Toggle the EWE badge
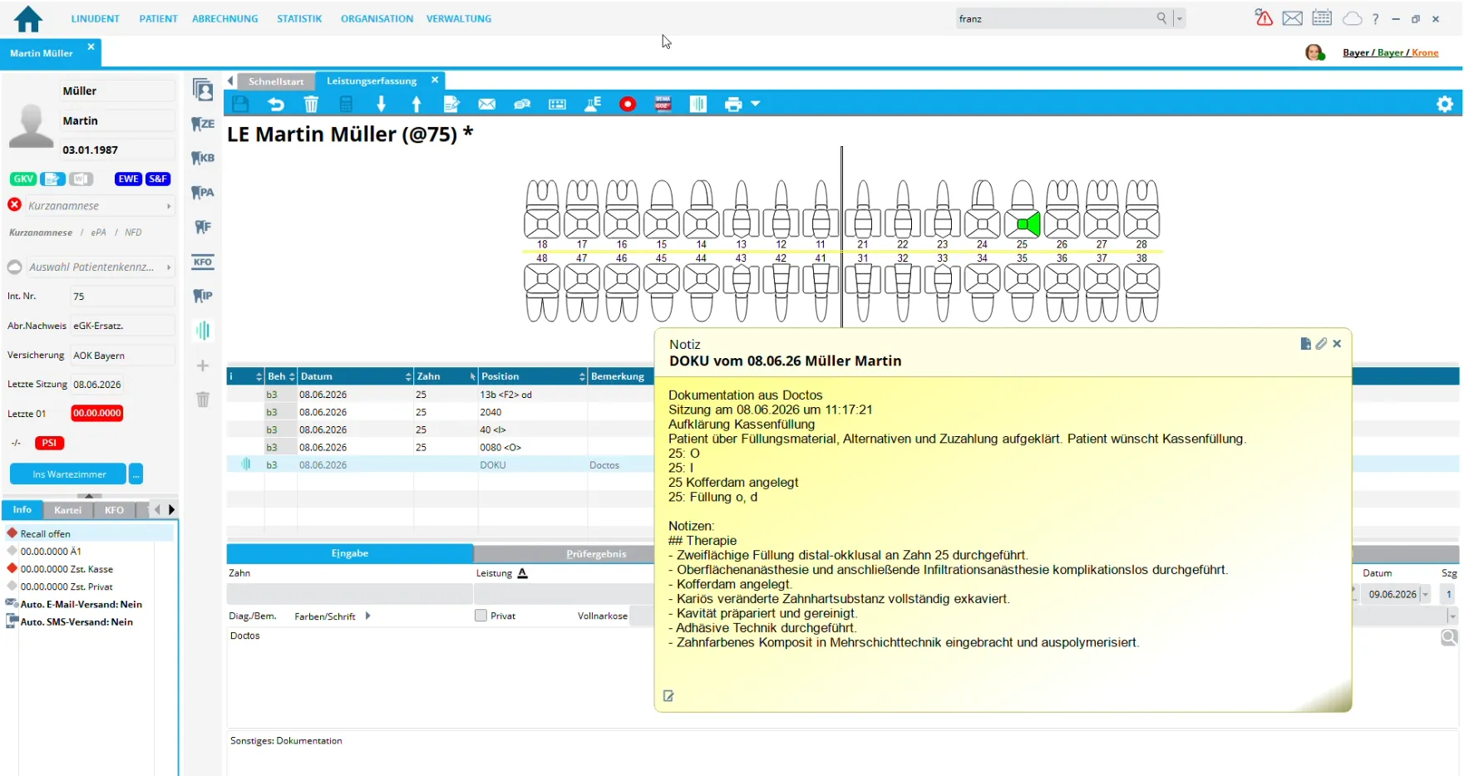Image resolution: width=1464 pixels, height=776 pixels. (x=128, y=179)
